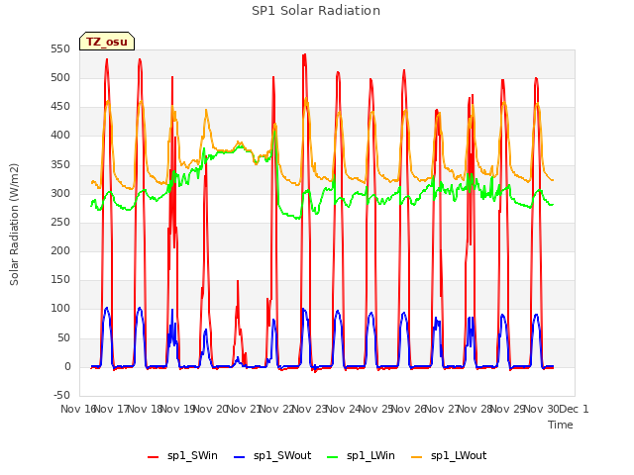Click the Nov 23 x-axis date label

point(310,409)
